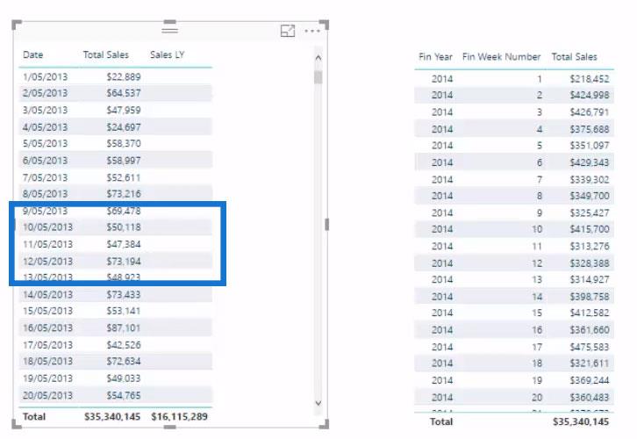Click the $16,115,289 Sales LY total

tap(179, 417)
